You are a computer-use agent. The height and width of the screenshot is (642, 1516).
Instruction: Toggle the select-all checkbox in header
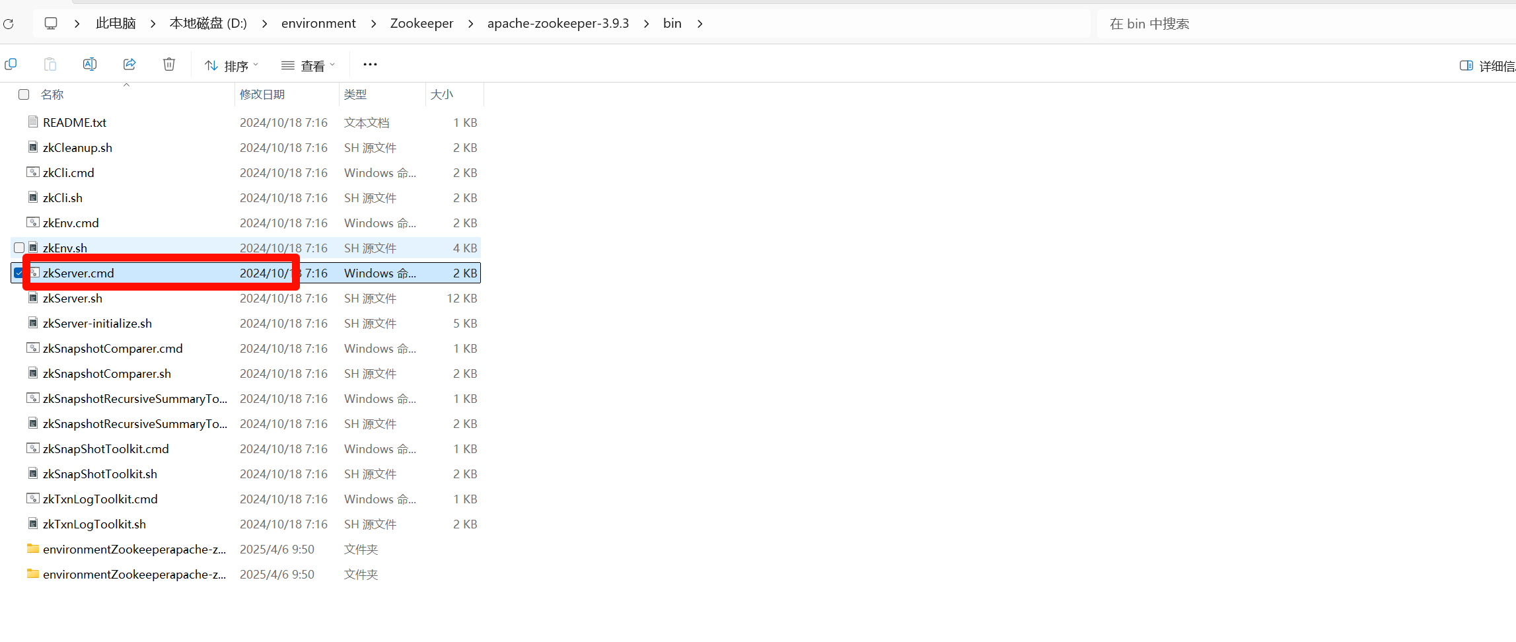click(x=24, y=94)
